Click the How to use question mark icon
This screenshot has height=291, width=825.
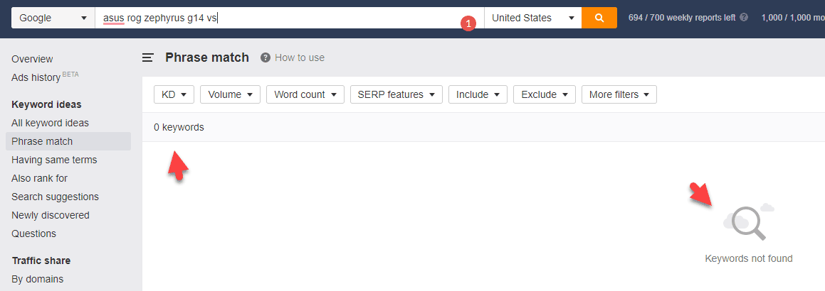[266, 57]
